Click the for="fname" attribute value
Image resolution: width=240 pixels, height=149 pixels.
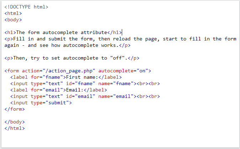point(52,77)
